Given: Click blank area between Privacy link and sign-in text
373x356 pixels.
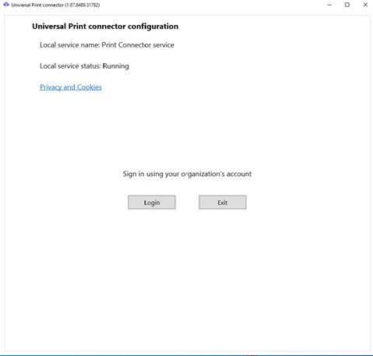Looking at the screenshot, I should click(187, 130).
